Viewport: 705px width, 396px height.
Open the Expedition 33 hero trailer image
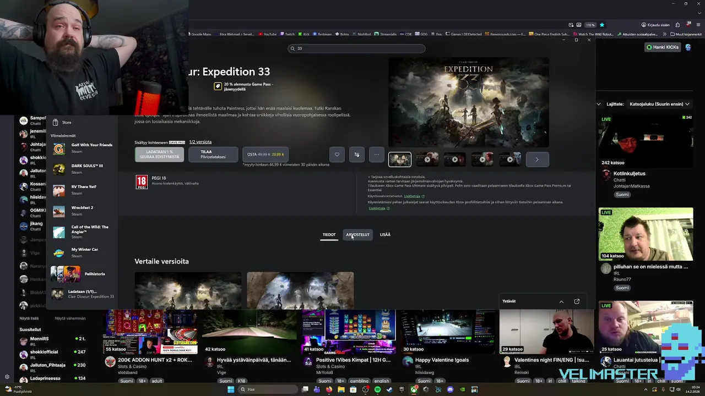click(x=469, y=102)
